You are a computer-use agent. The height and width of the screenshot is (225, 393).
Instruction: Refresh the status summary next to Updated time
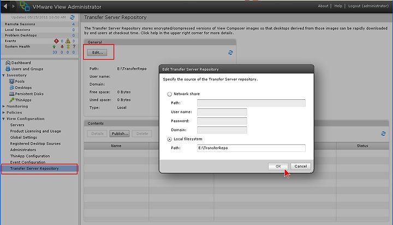(x=72, y=17)
